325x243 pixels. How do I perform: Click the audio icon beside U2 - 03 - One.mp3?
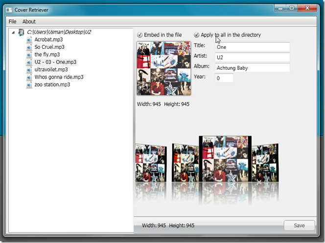pos(29,62)
